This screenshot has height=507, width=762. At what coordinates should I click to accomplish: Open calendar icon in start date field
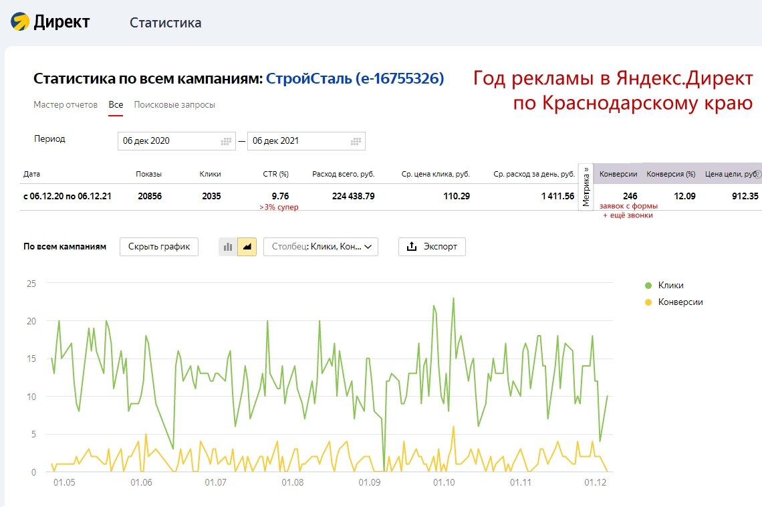point(226,141)
